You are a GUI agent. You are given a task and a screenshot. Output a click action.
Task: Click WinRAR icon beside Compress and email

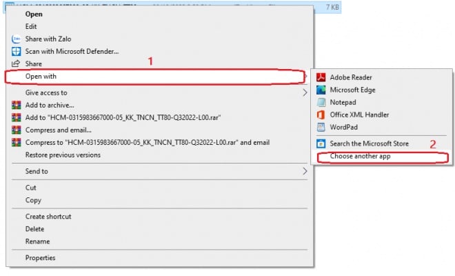click(x=17, y=130)
